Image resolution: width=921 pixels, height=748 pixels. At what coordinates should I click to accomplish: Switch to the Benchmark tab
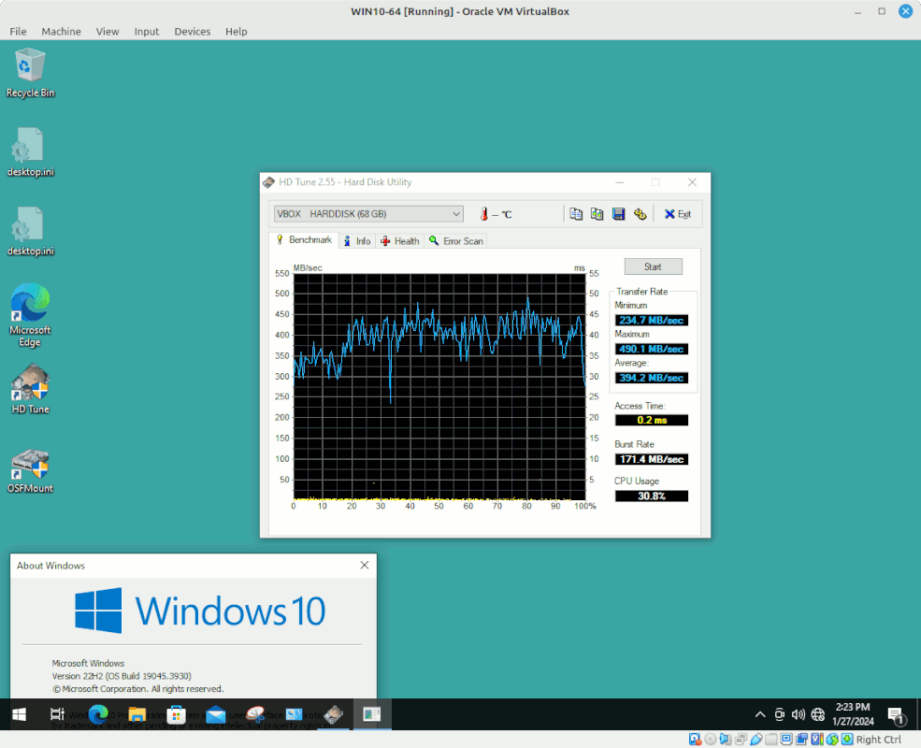pos(304,240)
